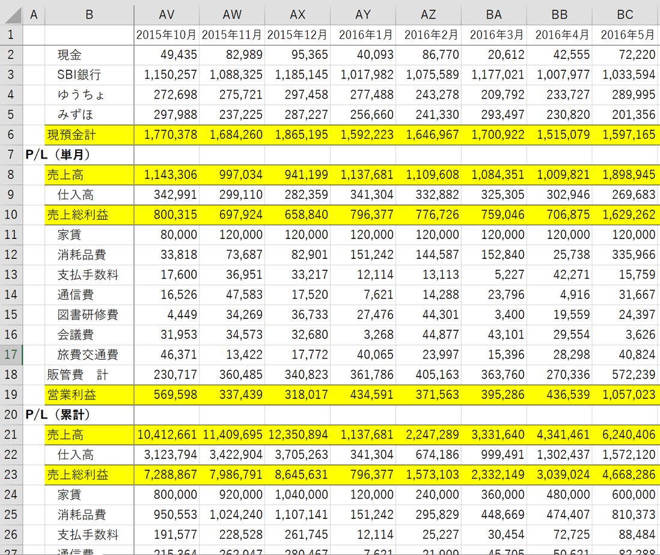Select row 17 header

11,354
